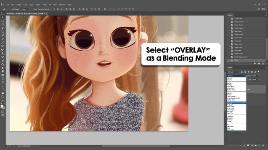Open the Filter menu

pos(44,5)
